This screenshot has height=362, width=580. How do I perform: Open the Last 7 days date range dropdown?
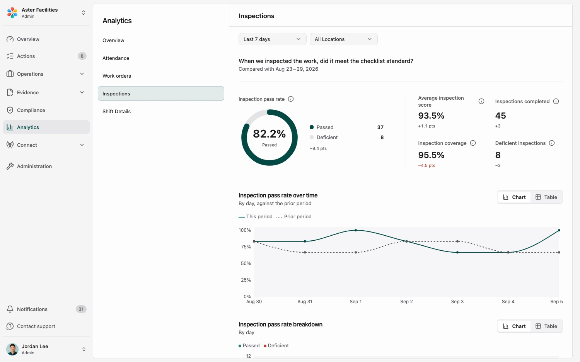pyautogui.click(x=273, y=39)
